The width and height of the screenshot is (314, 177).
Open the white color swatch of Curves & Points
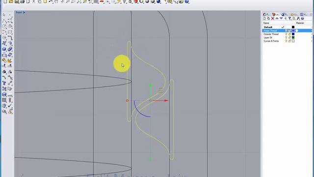(293, 41)
